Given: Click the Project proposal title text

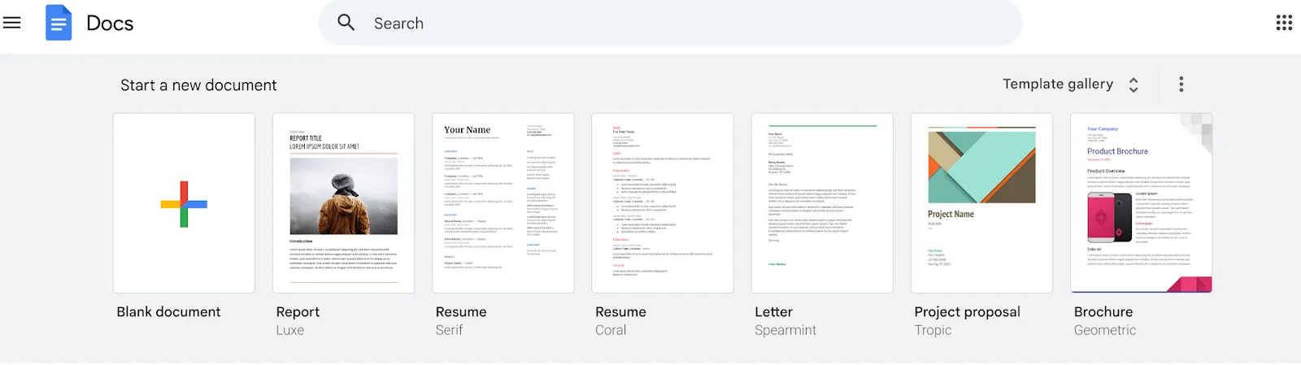Looking at the screenshot, I should [967, 312].
